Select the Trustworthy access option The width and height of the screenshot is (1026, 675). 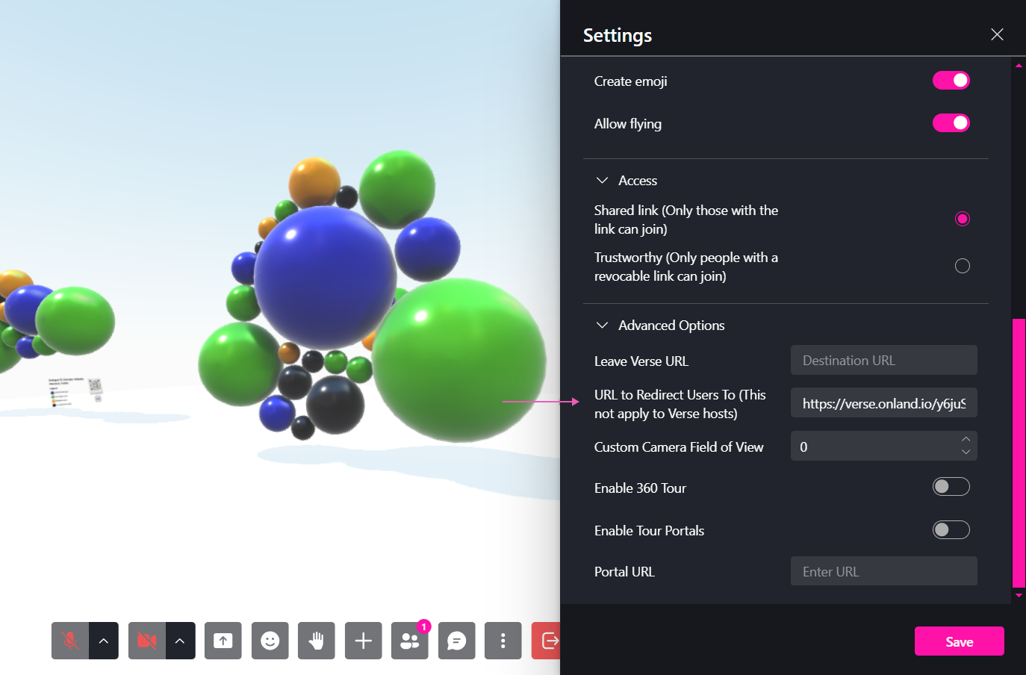point(963,265)
